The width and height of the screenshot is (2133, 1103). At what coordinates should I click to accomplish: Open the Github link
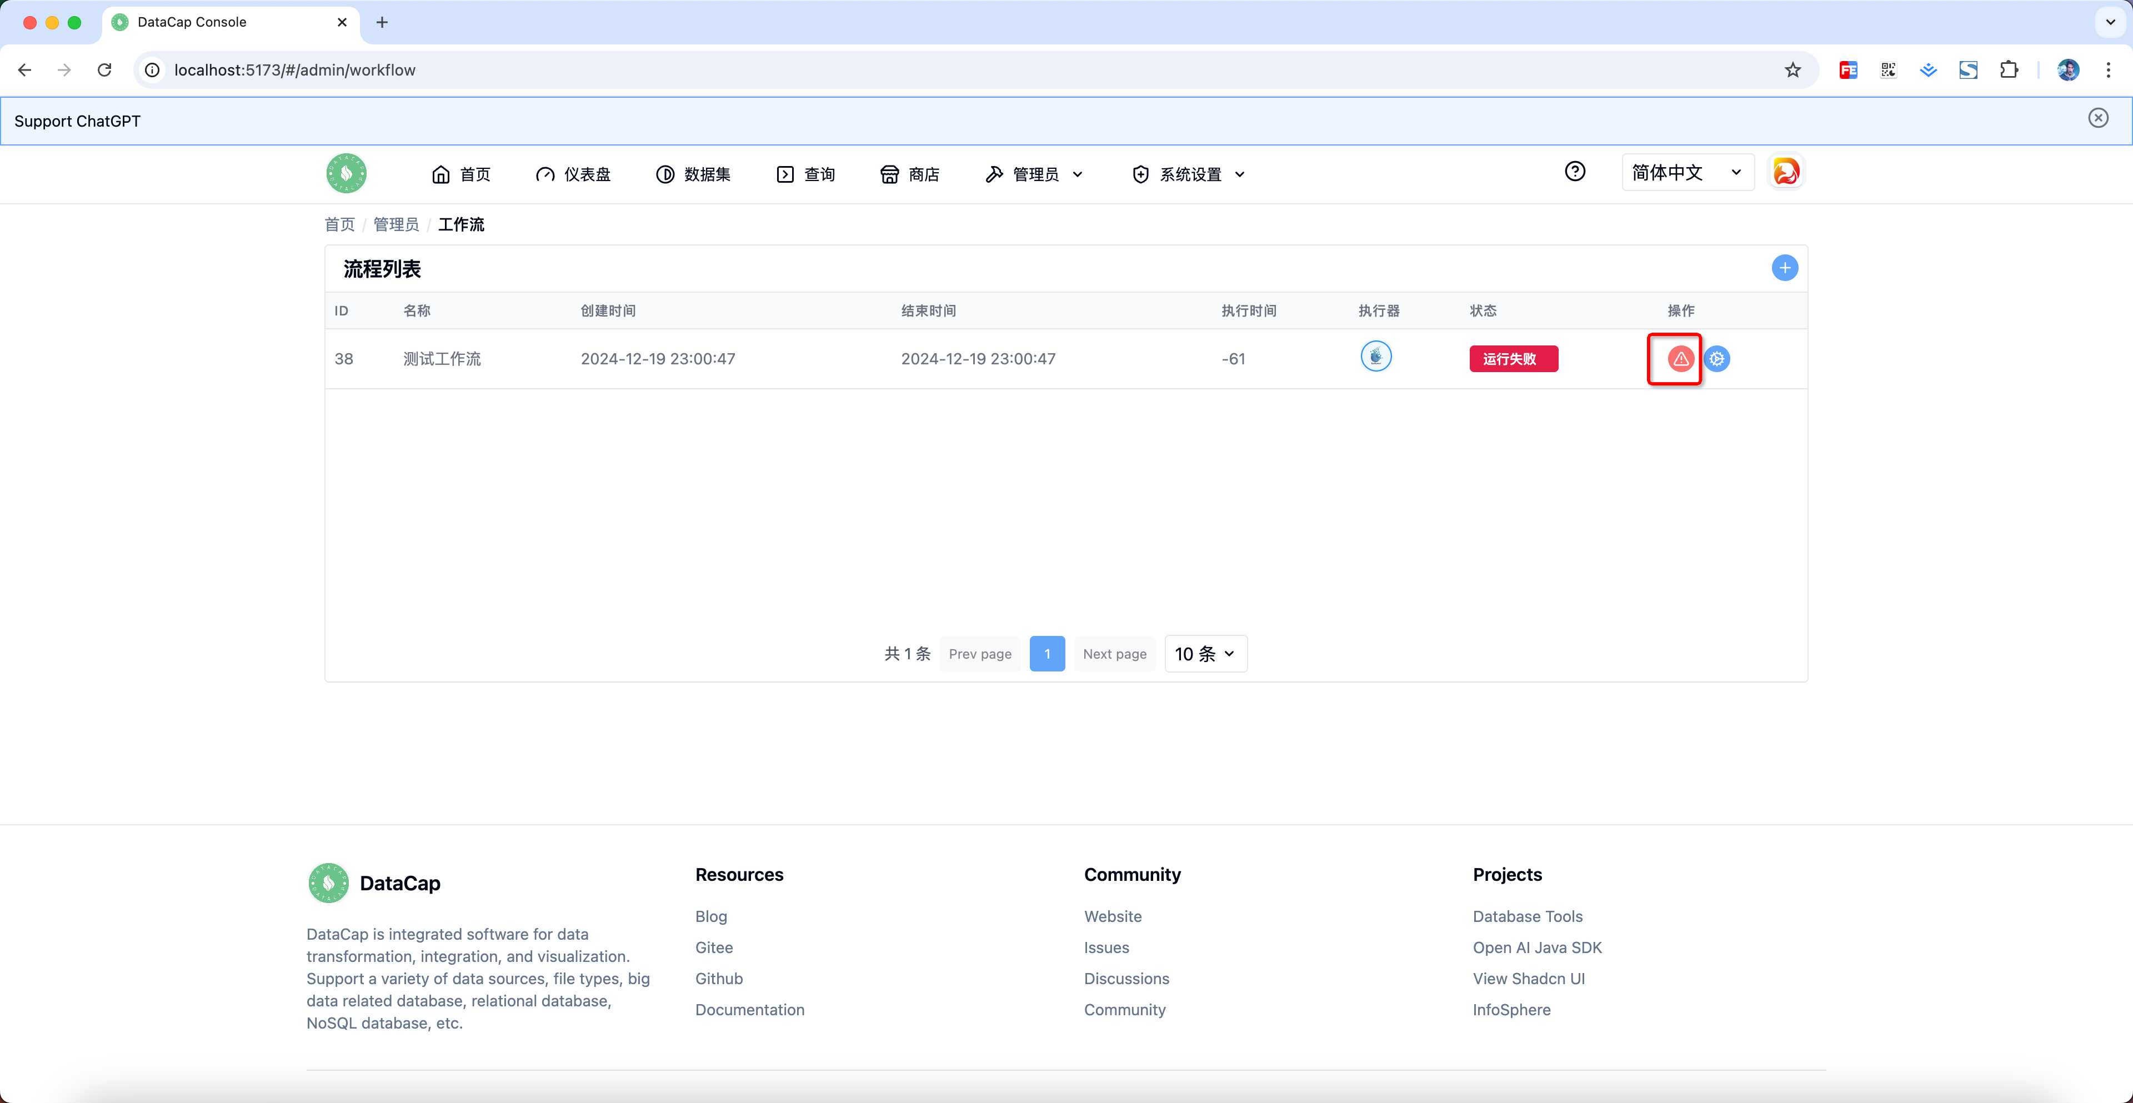[x=719, y=978]
